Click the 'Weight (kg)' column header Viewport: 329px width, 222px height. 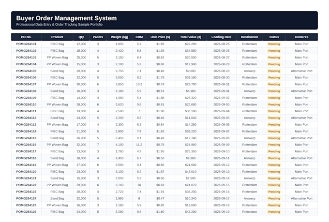tap(120, 37)
